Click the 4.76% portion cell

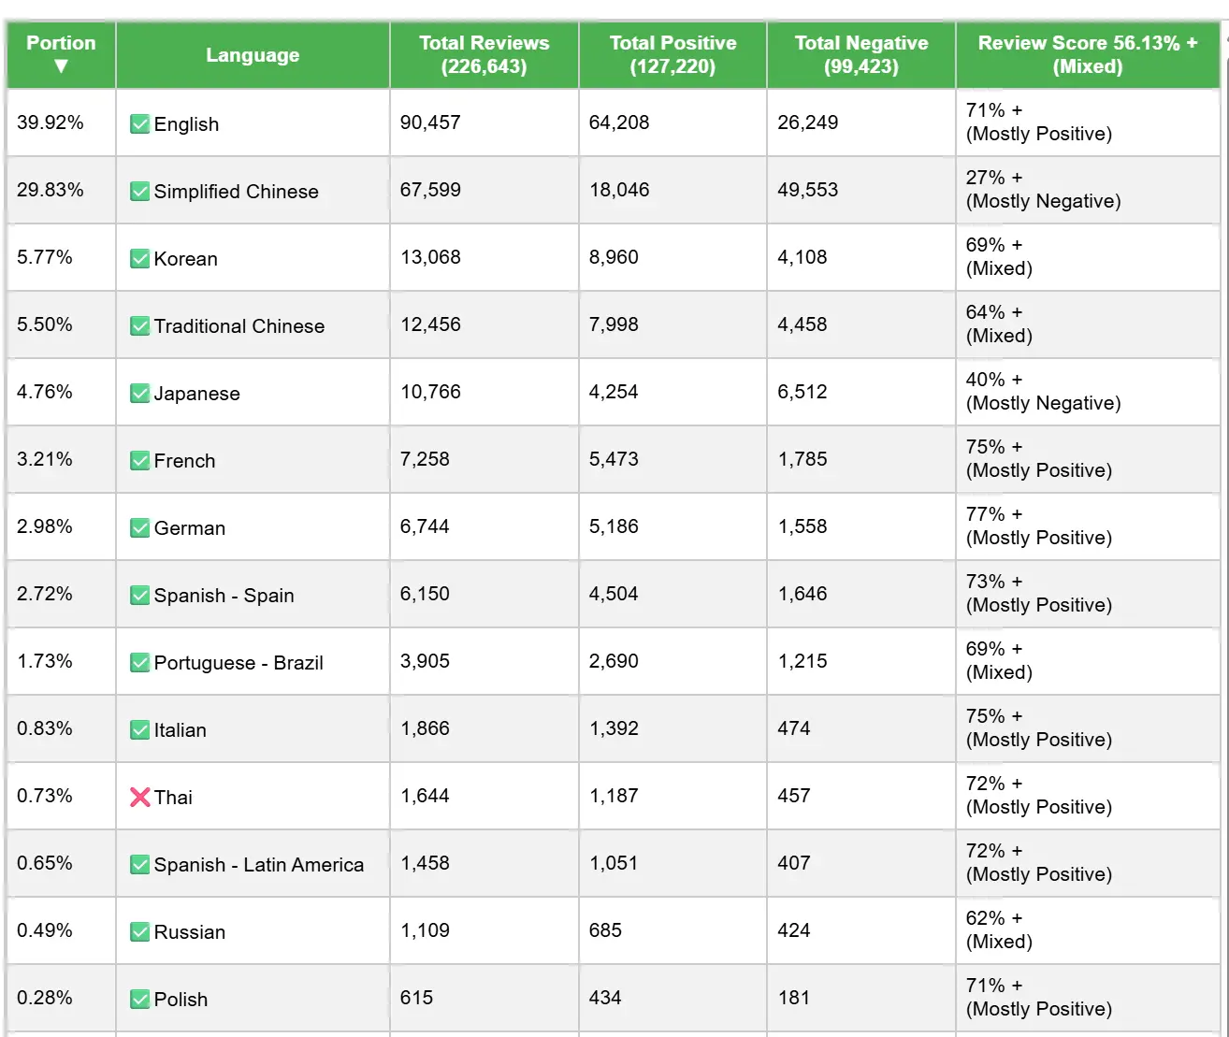(61, 392)
